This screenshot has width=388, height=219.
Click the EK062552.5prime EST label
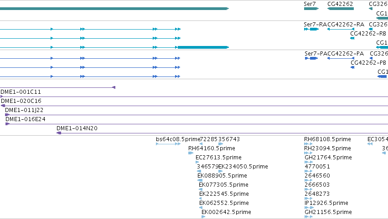[224, 204]
